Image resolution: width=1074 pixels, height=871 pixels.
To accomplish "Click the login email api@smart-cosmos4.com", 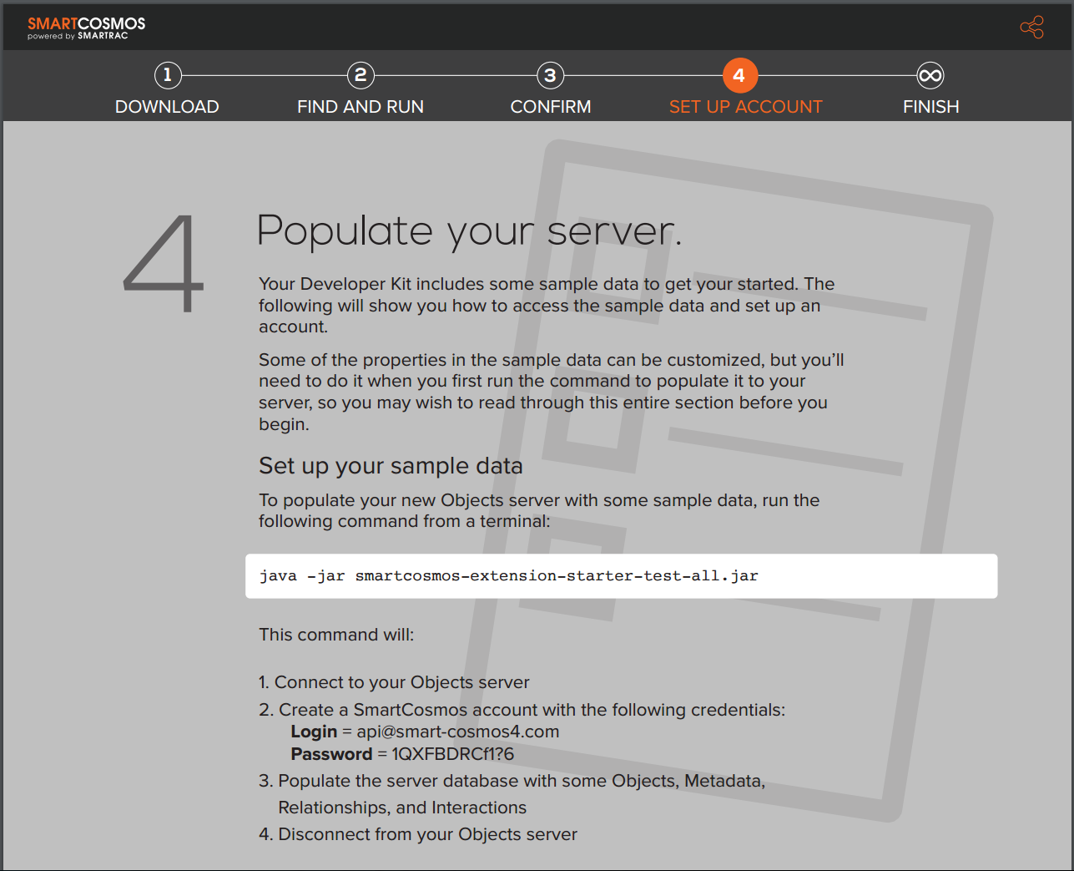I will click(x=458, y=732).
